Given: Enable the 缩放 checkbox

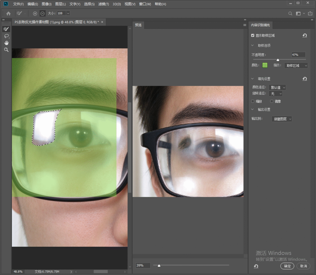Looking at the screenshot, I should click(x=252, y=101).
